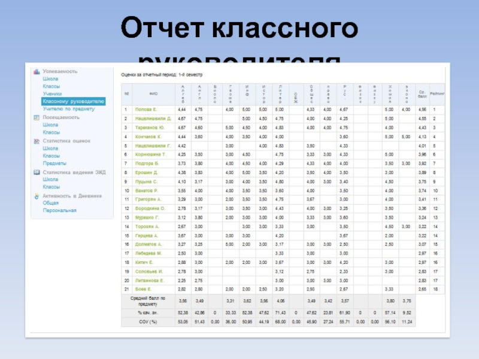Open student Кипич Е.
Viewport: 479px width, 359px height.
pos(144,263)
